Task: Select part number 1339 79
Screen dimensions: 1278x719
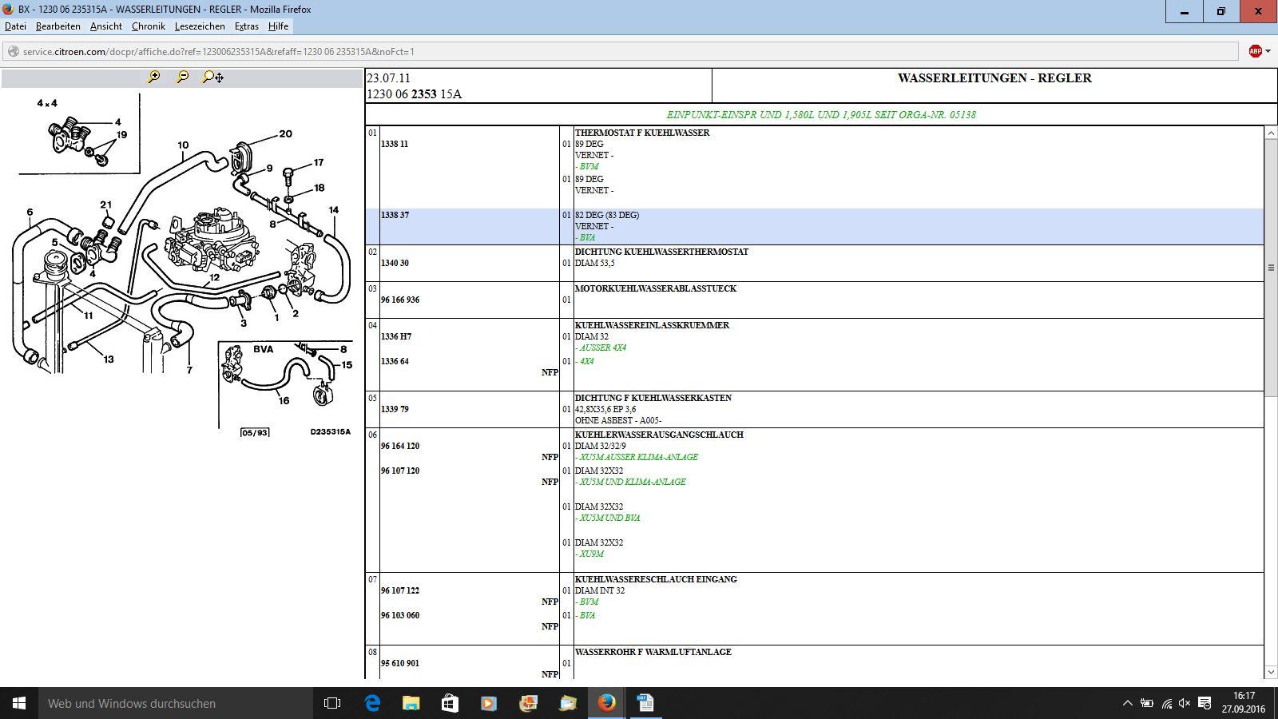Action: [395, 409]
